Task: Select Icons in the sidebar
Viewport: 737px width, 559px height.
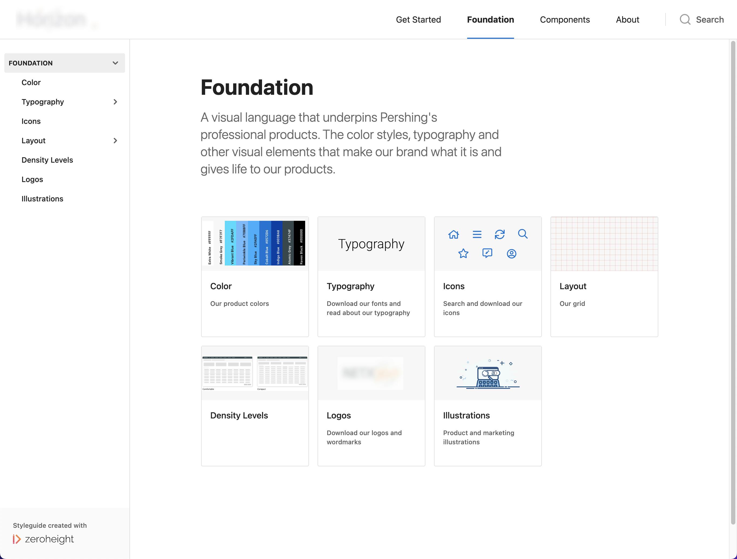Action: click(x=31, y=121)
